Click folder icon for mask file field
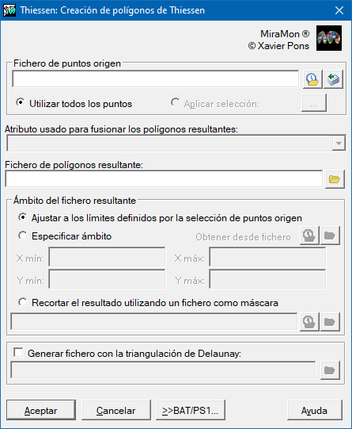 [330, 322]
